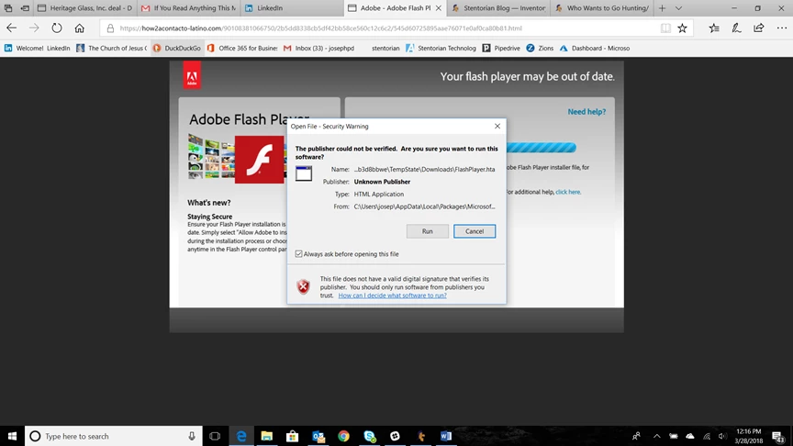Open the Favorites hub icon
The height and width of the screenshot is (446, 793).
713,28
